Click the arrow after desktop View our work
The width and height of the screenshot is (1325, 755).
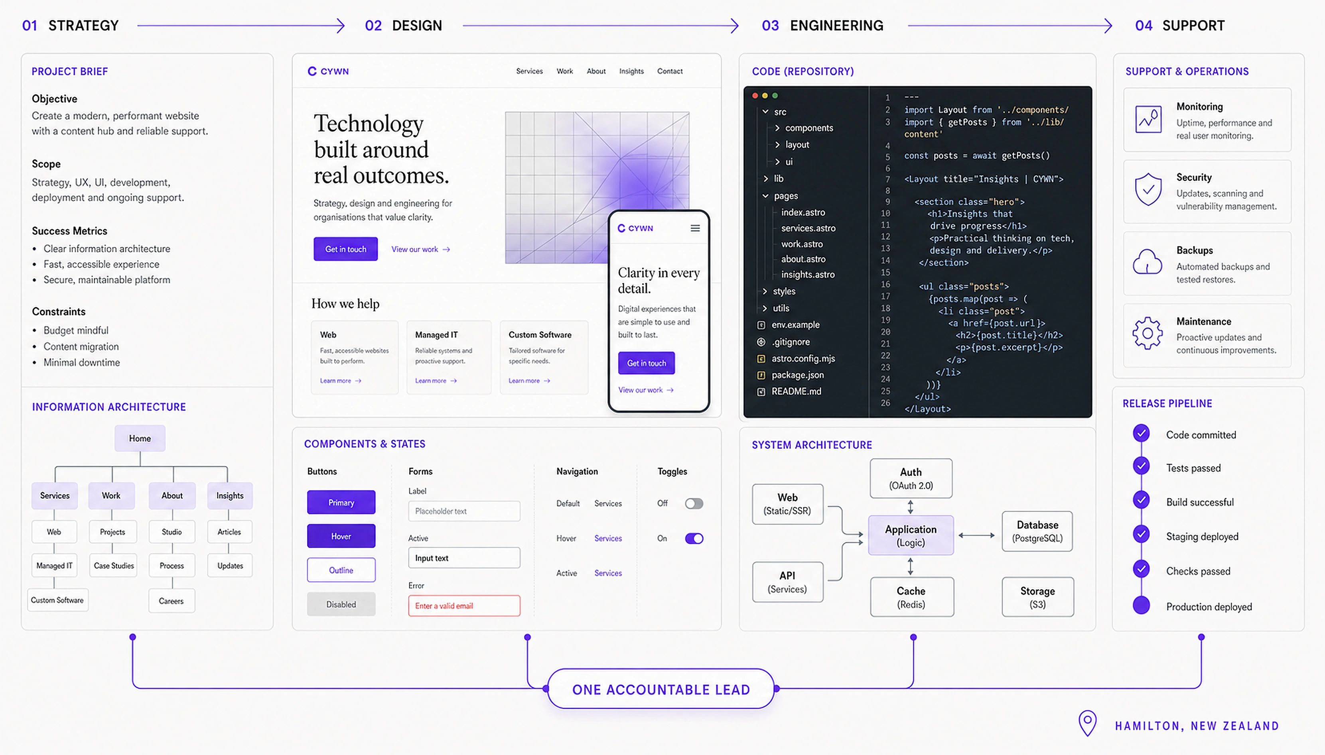point(446,250)
